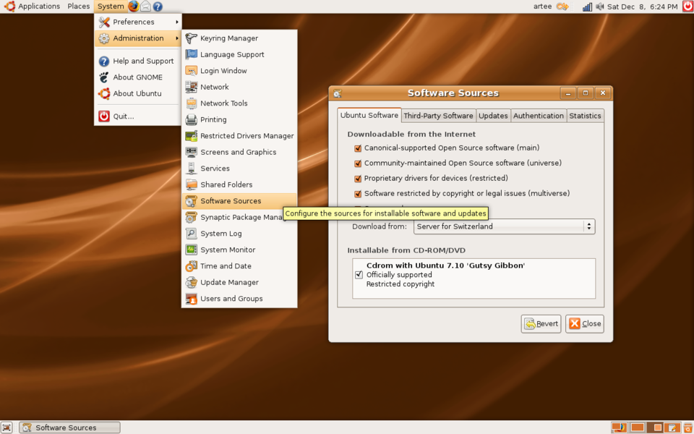Open Users and Groups
Image resolution: width=694 pixels, height=434 pixels.
coord(239,299)
